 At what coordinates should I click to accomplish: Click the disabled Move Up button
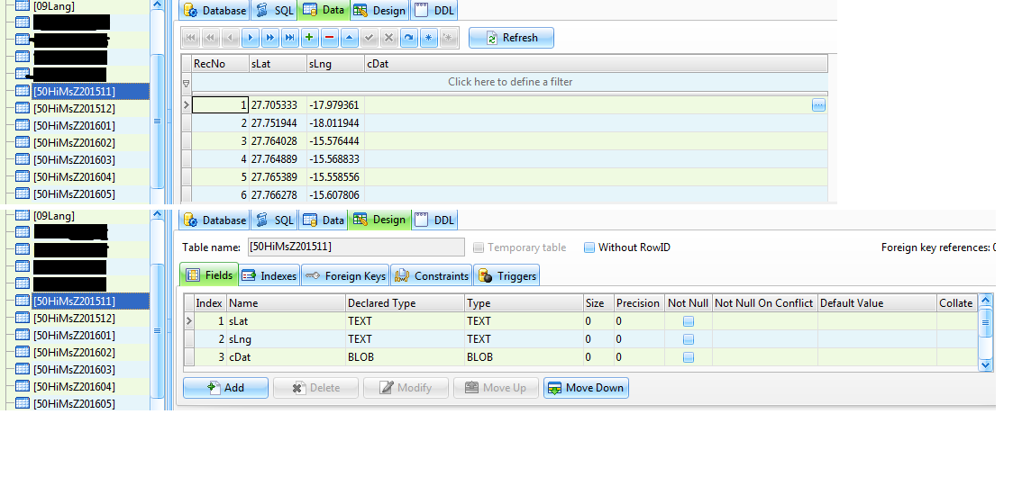coord(497,388)
